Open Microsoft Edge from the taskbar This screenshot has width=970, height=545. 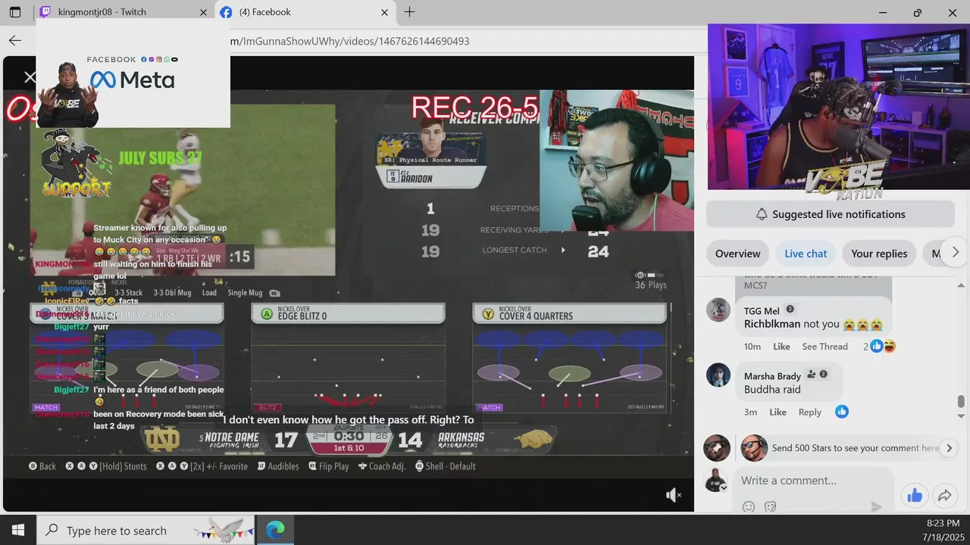(275, 530)
